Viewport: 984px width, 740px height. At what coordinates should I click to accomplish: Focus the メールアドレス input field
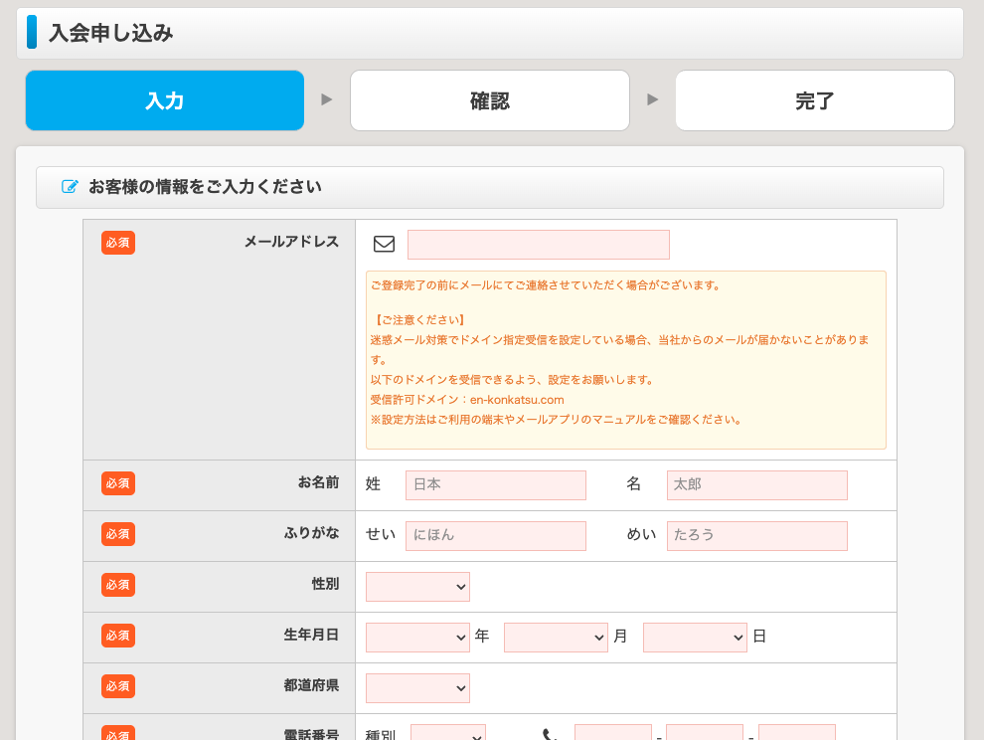click(538, 245)
